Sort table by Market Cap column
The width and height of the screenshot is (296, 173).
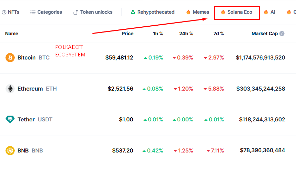point(264,34)
